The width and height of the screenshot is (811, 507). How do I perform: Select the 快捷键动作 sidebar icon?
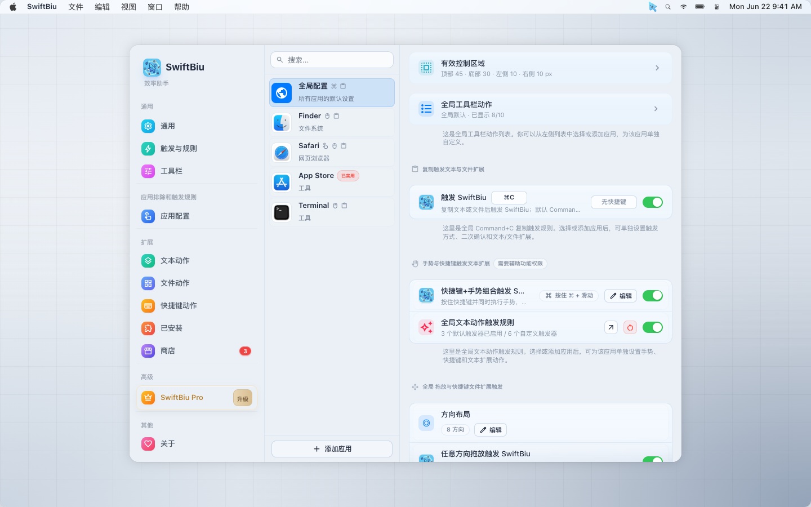(148, 306)
